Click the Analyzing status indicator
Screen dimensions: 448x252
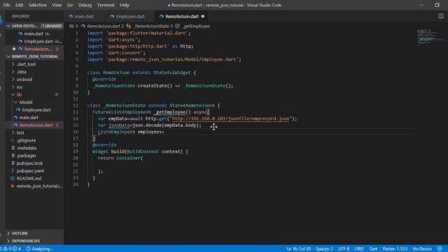coord(40,248)
